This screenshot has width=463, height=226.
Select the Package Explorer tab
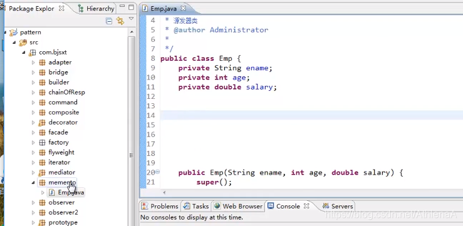point(31,9)
